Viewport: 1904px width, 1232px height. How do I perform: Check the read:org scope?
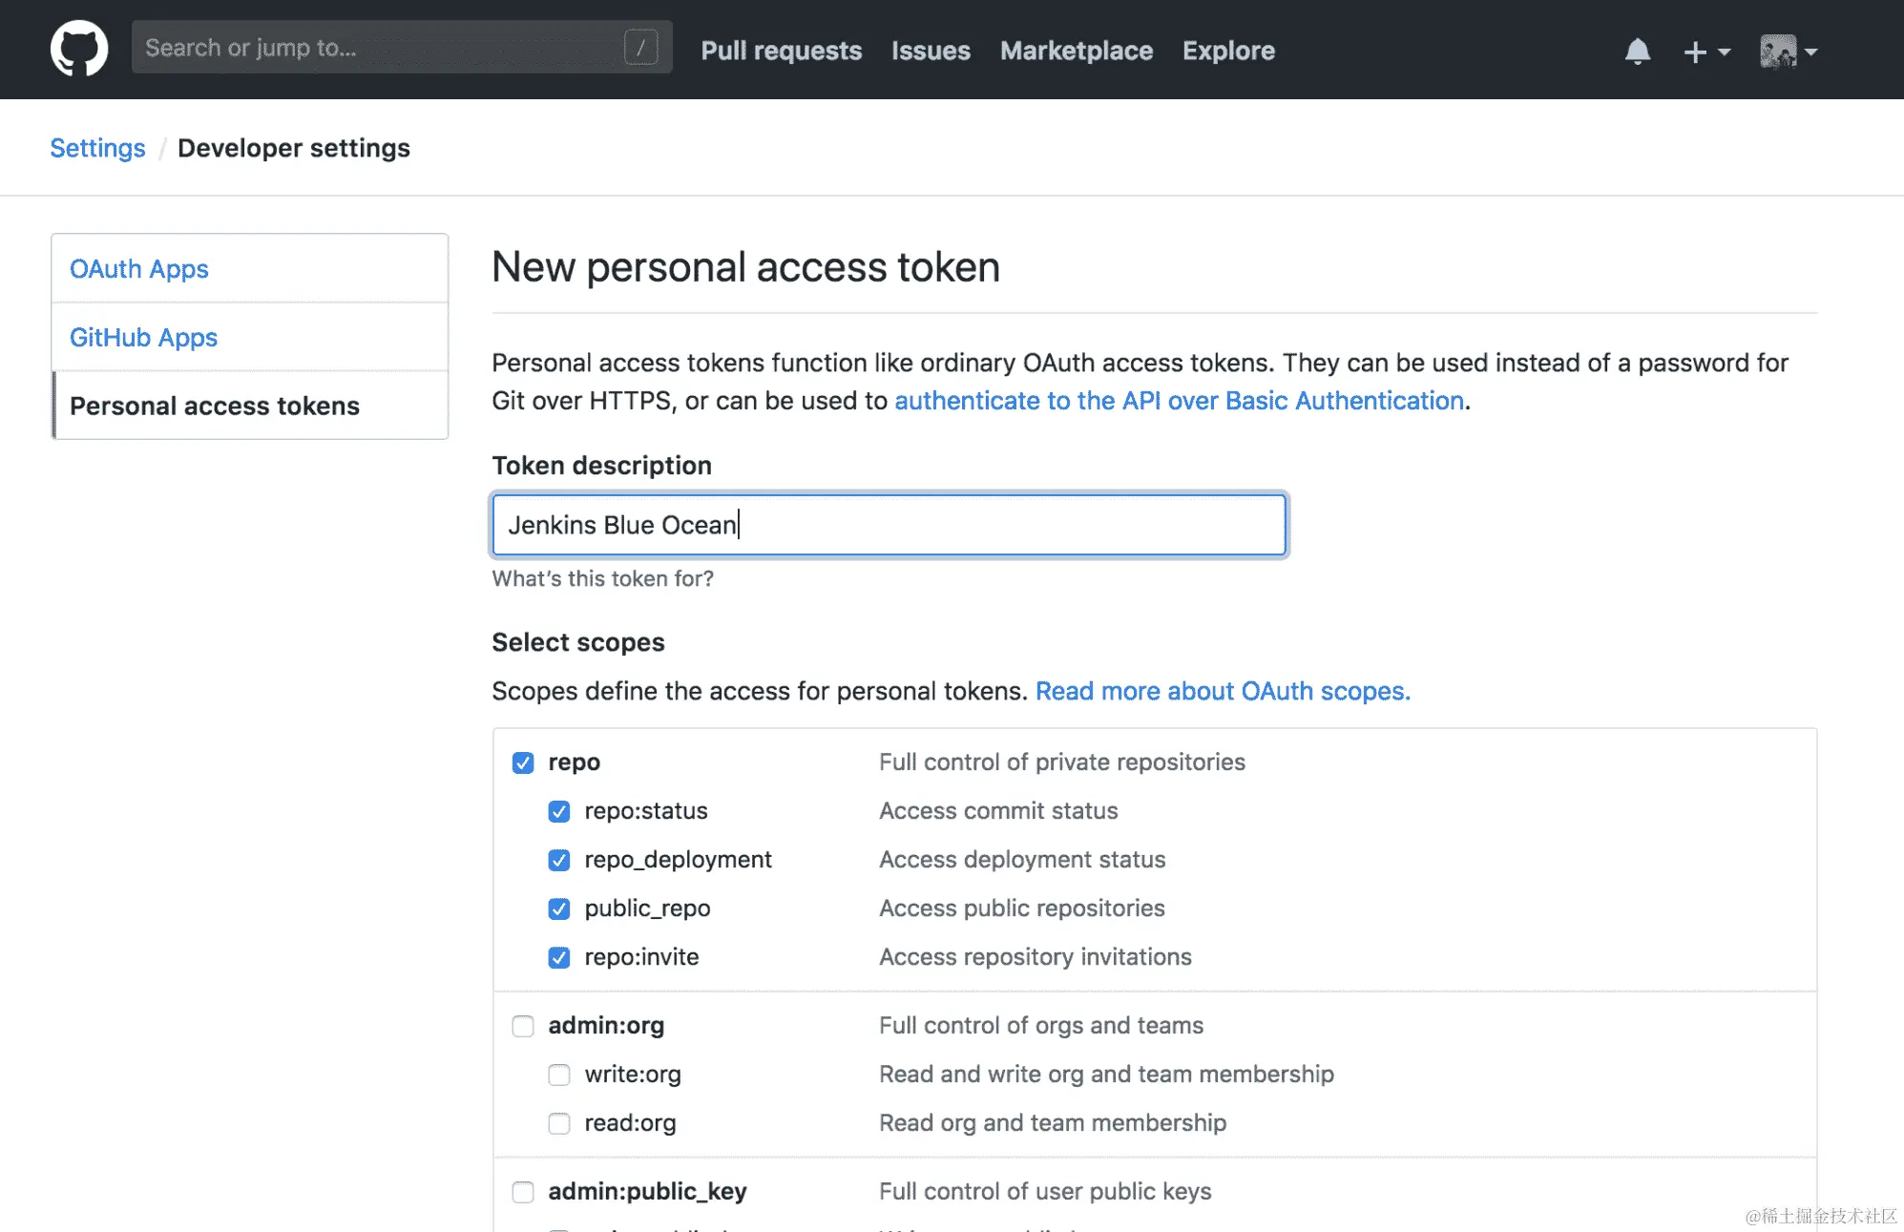[559, 1123]
